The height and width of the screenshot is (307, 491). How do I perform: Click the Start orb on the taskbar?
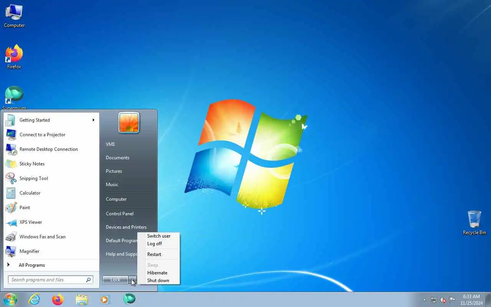click(x=10, y=299)
